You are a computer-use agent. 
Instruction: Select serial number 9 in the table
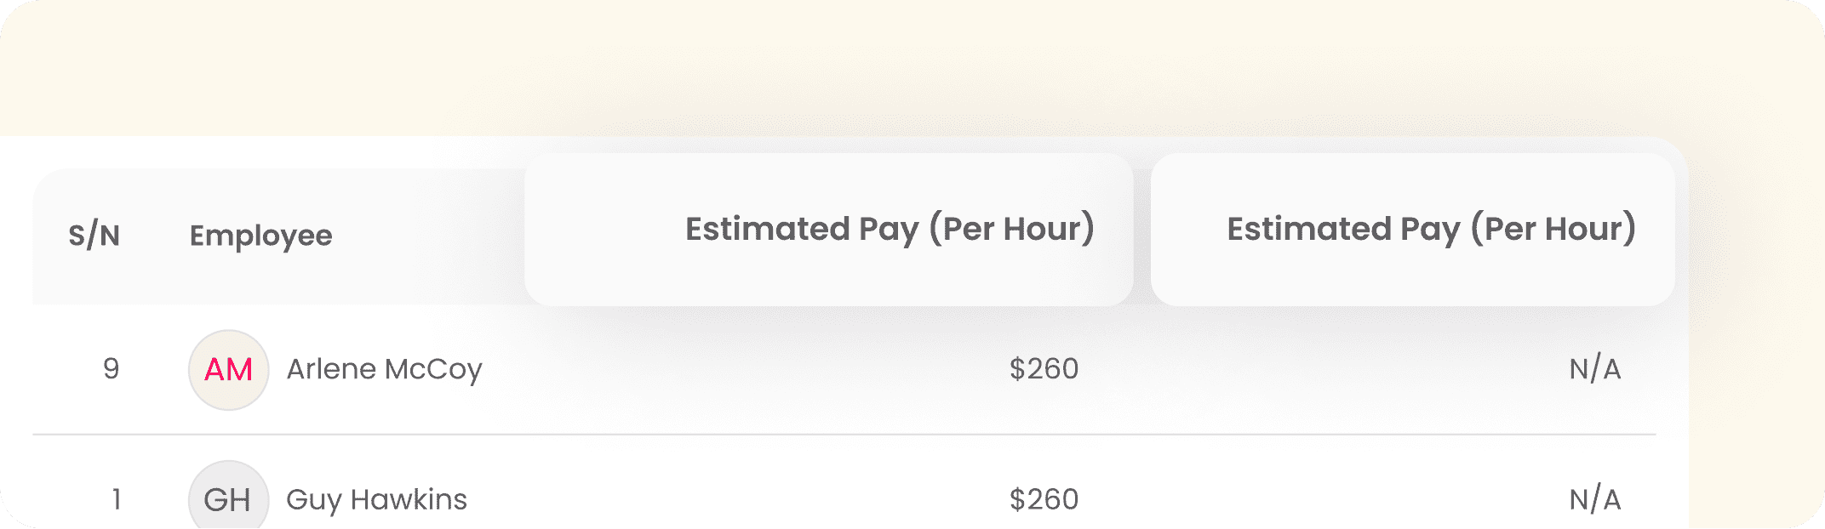(x=111, y=369)
